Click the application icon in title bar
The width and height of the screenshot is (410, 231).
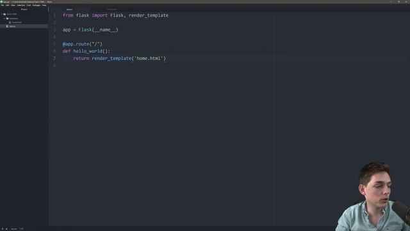point(1,2)
